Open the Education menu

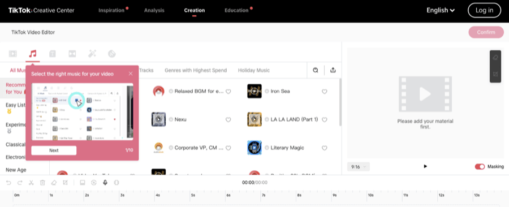[236, 10]
